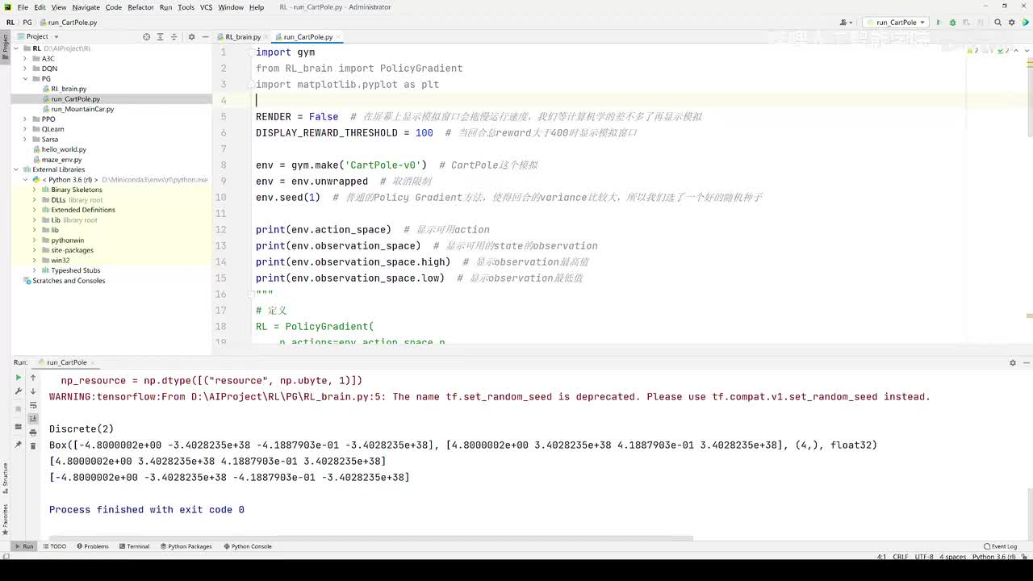
Task: Open Run panel settings gear
Action: [x=1013, y=362]
